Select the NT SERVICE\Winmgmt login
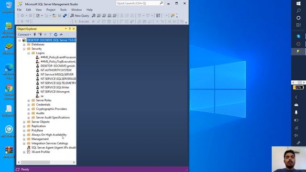Screen dimensions: 306x172 click(55, 92)
